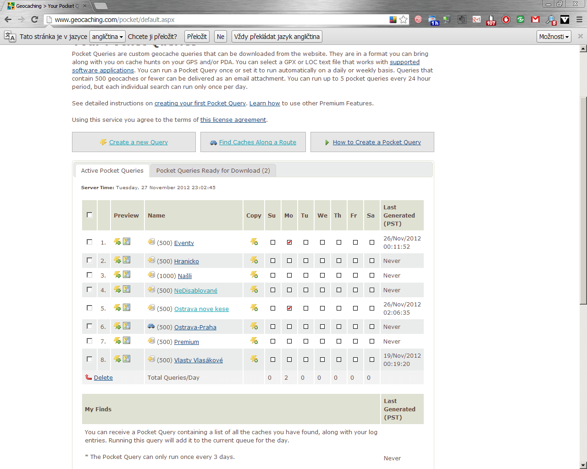Screen dimensions: 587x469
Task: Open the Možnosti options dropdown
Action: pyautogui.click(x=554, y=37)
